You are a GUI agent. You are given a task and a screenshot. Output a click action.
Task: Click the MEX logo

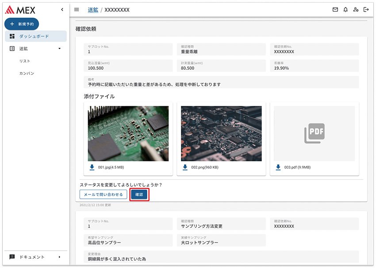pos(20,10)
